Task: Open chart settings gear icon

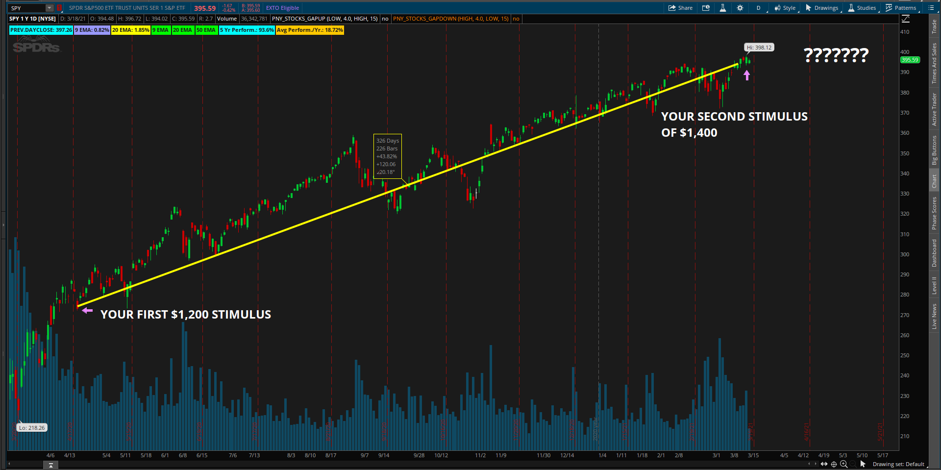Action: pyautogui.click(x=740, y=8)
